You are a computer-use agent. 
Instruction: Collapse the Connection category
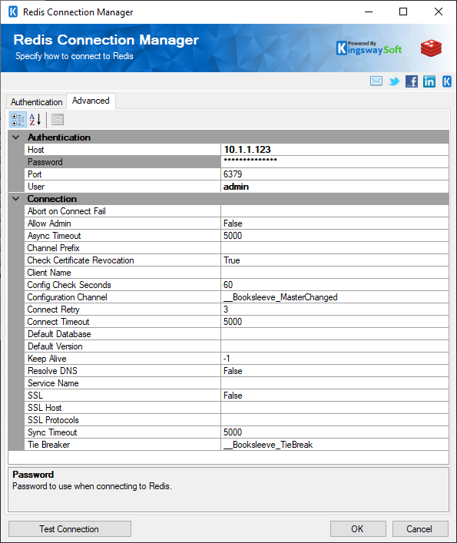tap(16, 199)
